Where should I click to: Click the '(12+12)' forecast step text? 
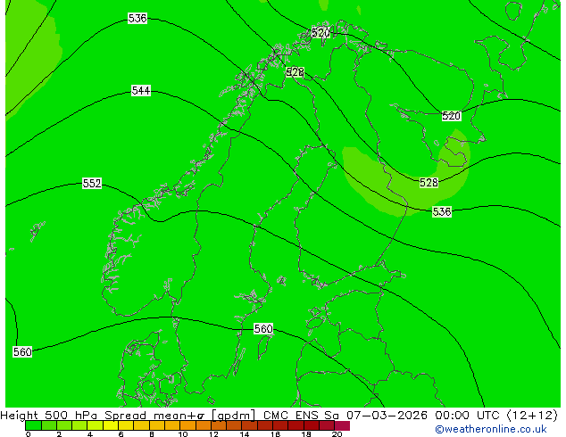click(533, 416)
